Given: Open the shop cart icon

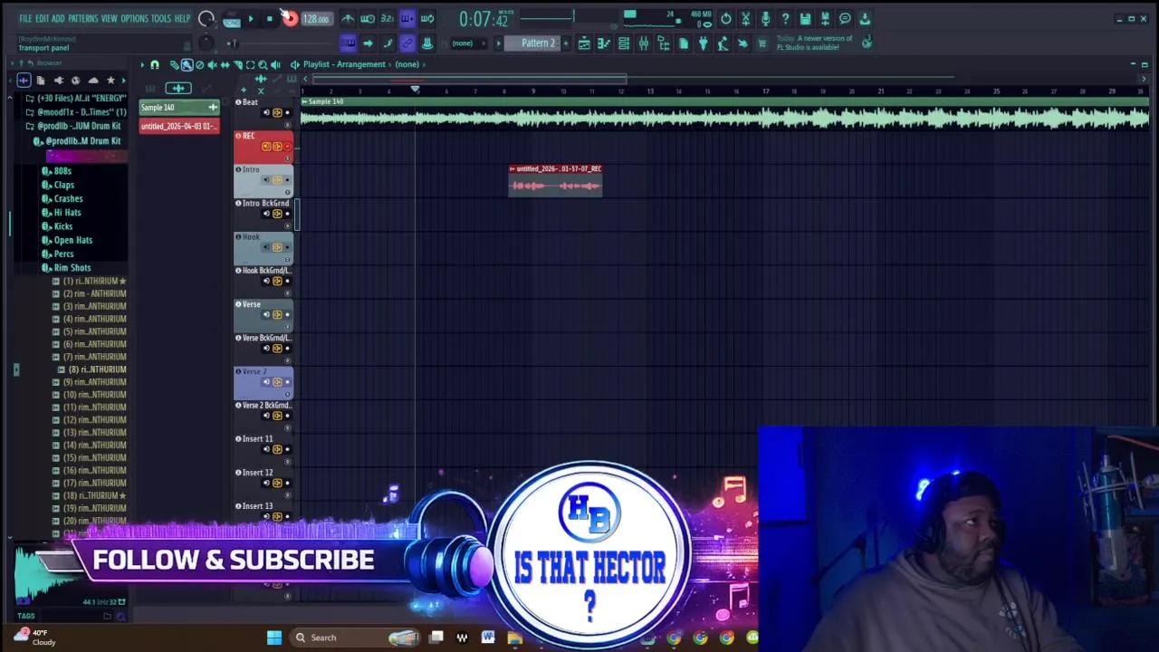Looking at the screenshot, I should 762,43.
